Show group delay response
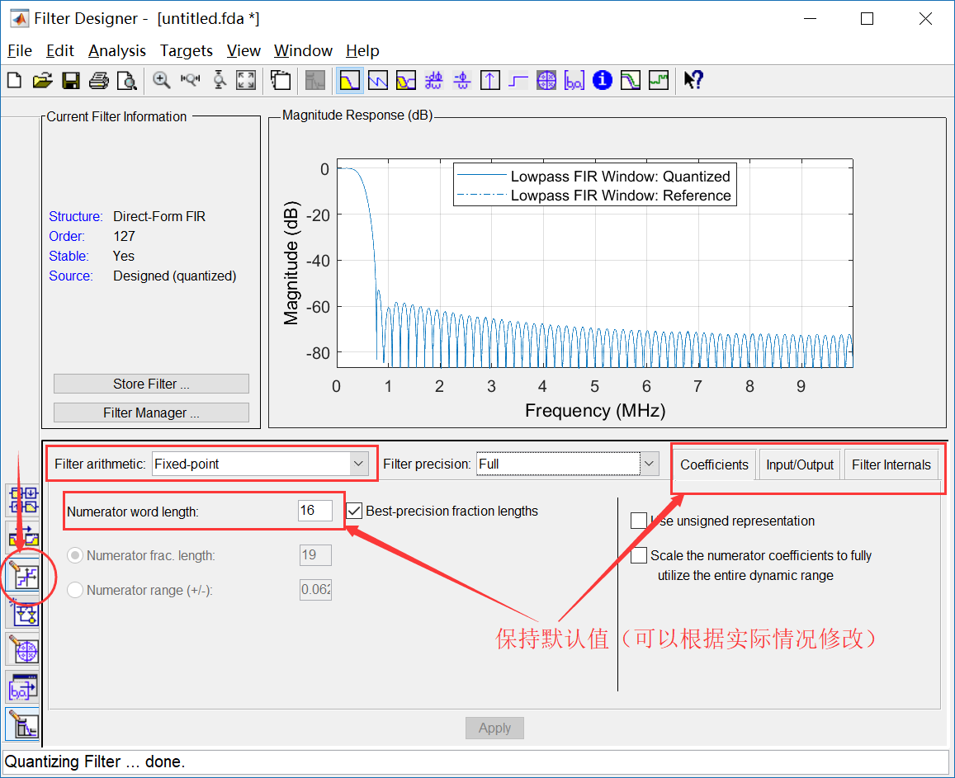The image size is (955, 778). click(x=433, y=80)
